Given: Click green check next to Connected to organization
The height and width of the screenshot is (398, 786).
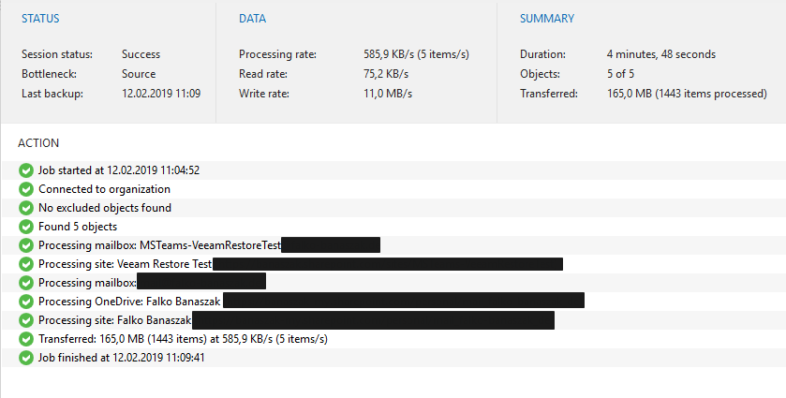Looking at the screenshot, I should point(26,189).
